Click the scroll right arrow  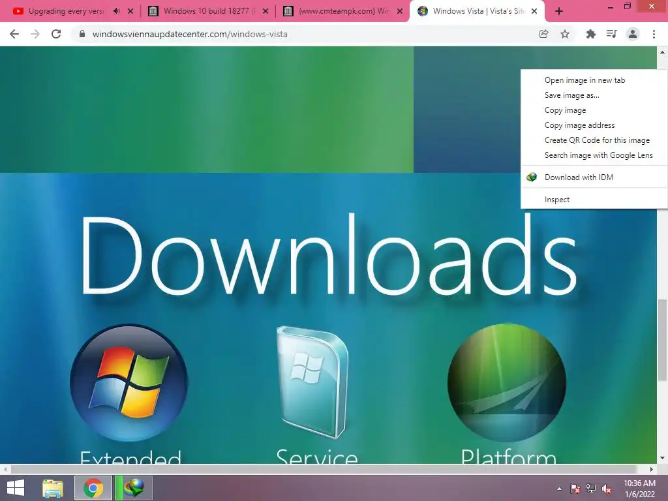click(652, 469)
